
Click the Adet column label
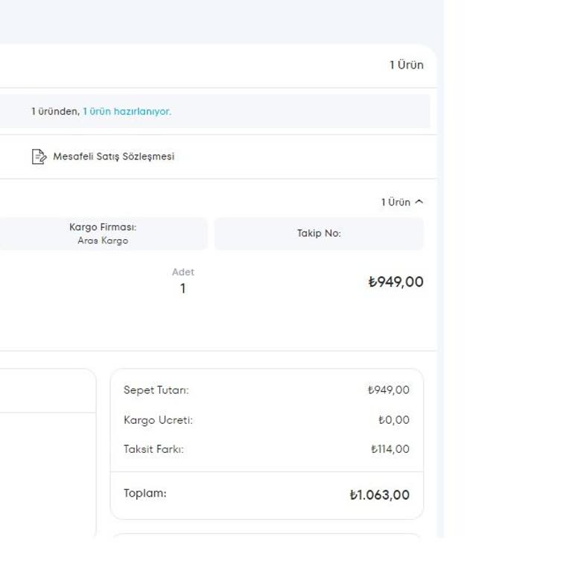(182, 272)
